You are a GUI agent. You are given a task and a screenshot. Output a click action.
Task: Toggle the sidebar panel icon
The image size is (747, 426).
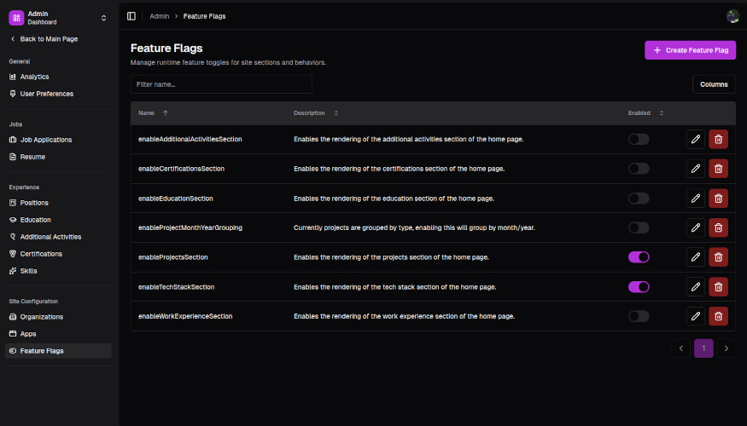131,16
